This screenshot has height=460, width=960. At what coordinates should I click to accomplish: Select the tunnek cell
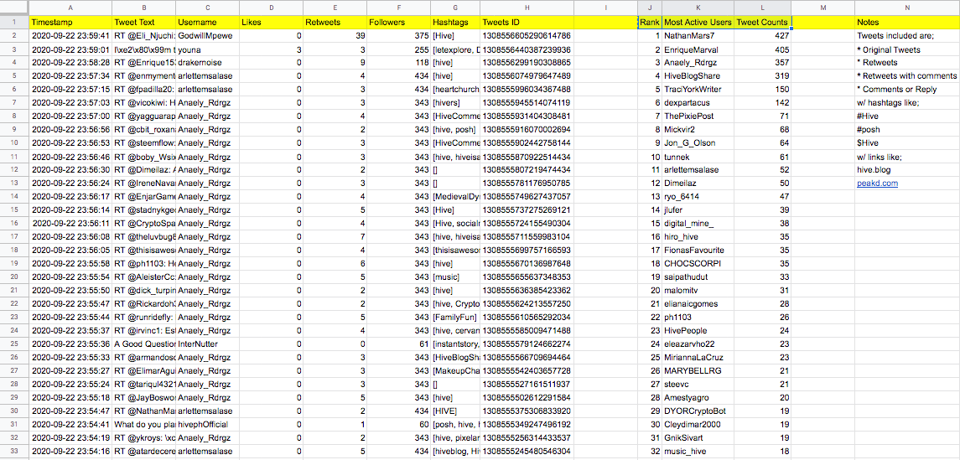click(x=698, y=157)
